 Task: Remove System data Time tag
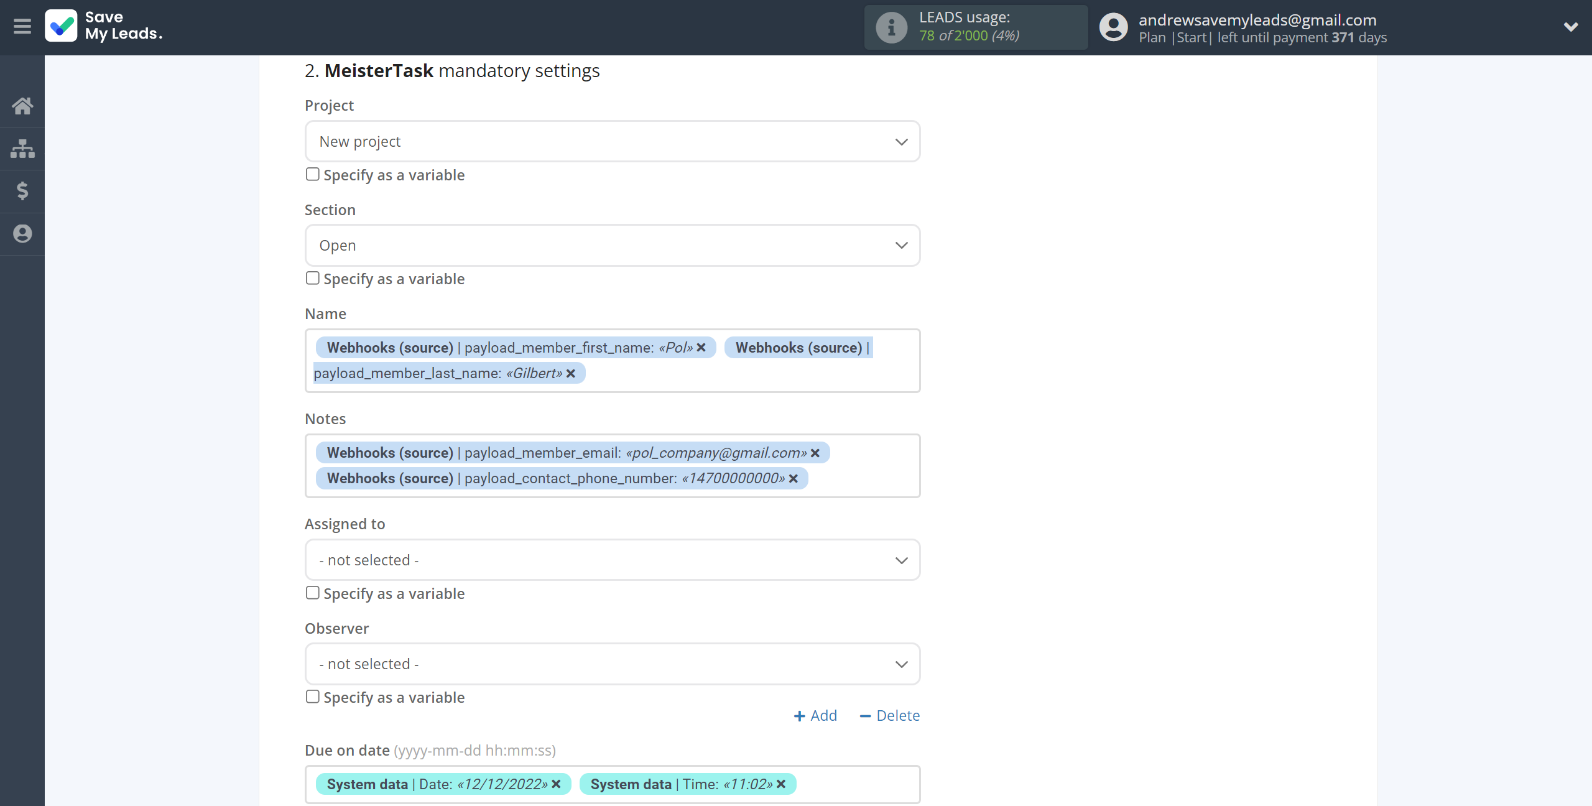click(782, 784)
